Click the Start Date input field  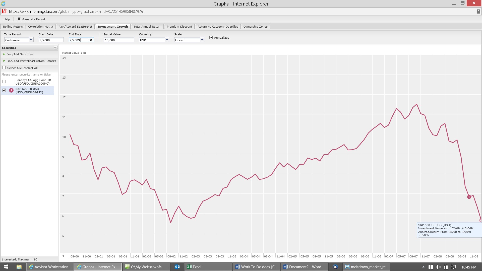point(51,40)
